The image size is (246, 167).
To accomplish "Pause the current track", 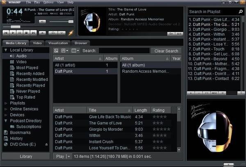I will tap(19, 32).
